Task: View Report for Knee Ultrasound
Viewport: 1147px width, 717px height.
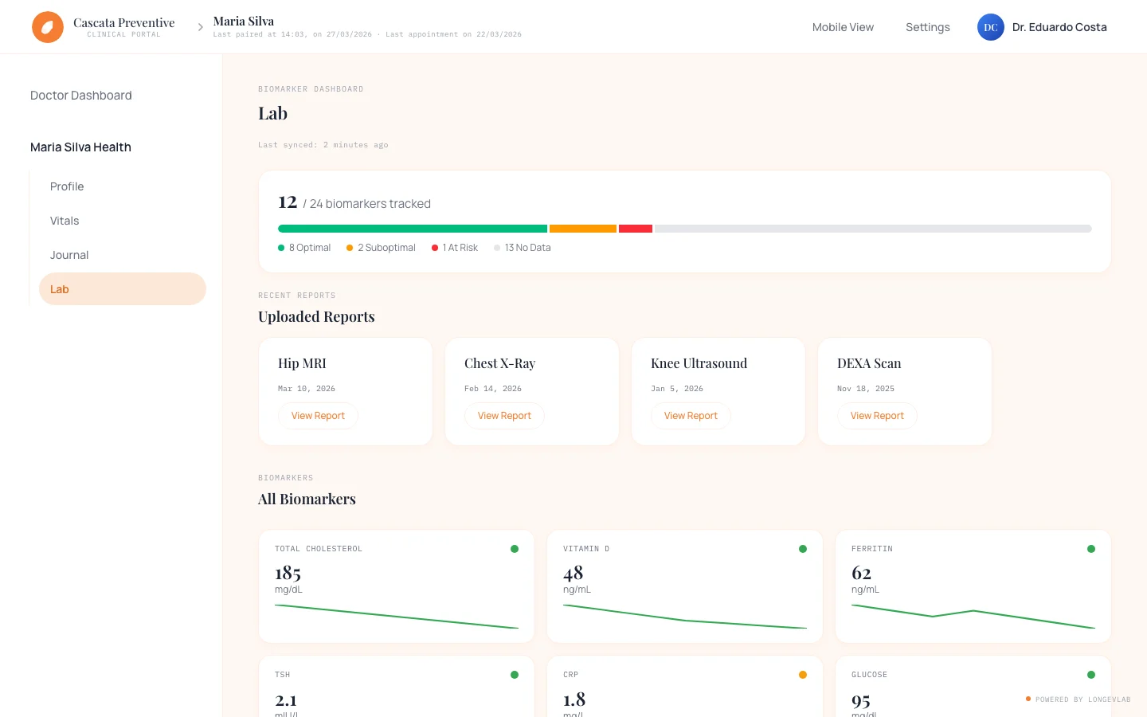Action: pyautogui.click(x=691, y=416)
